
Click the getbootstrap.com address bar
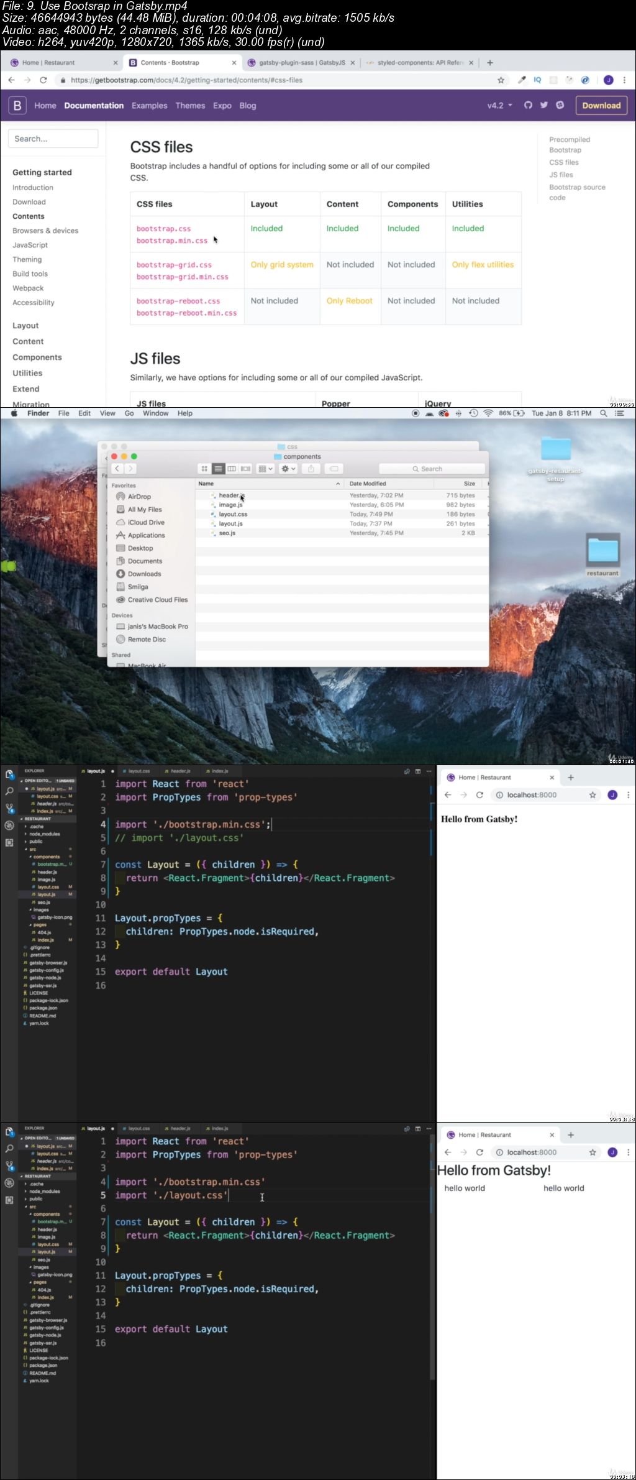click(279, 80)
